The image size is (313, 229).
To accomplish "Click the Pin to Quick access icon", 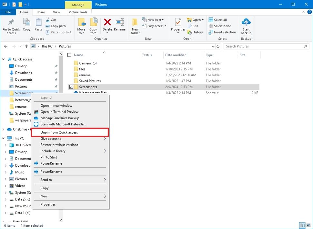I will tap(11, 26).
